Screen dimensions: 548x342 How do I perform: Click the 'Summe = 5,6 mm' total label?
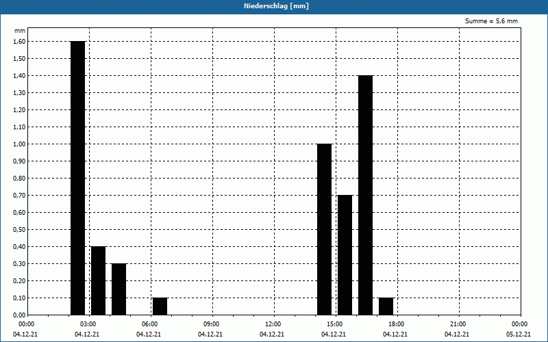click(x=491, y=21)
